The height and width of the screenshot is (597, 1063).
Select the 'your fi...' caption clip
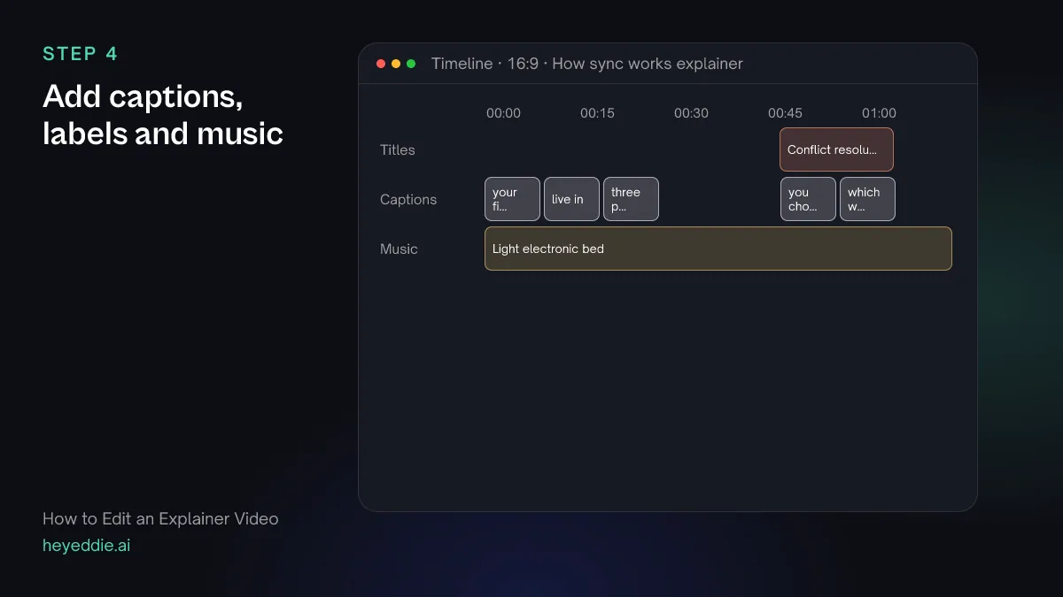click(512, 199)
